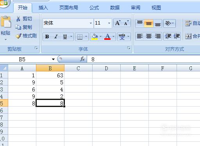Select the Format Painter (格式刷) brush

[26, 36]
